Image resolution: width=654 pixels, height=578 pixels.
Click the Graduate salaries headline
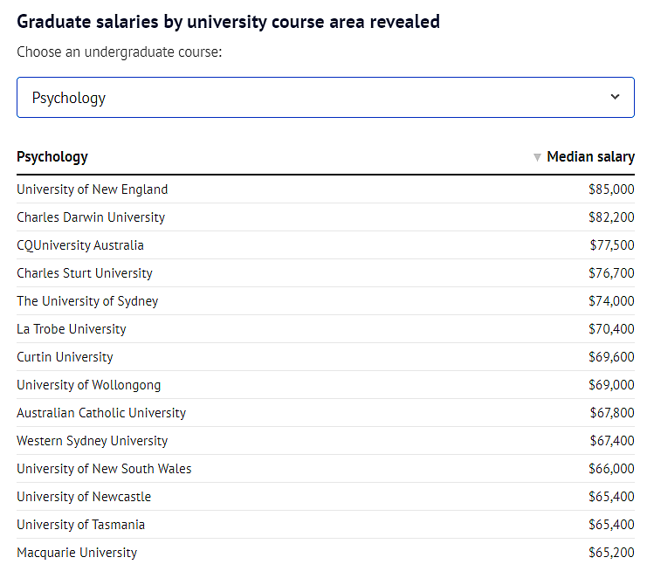coord(228,22)
